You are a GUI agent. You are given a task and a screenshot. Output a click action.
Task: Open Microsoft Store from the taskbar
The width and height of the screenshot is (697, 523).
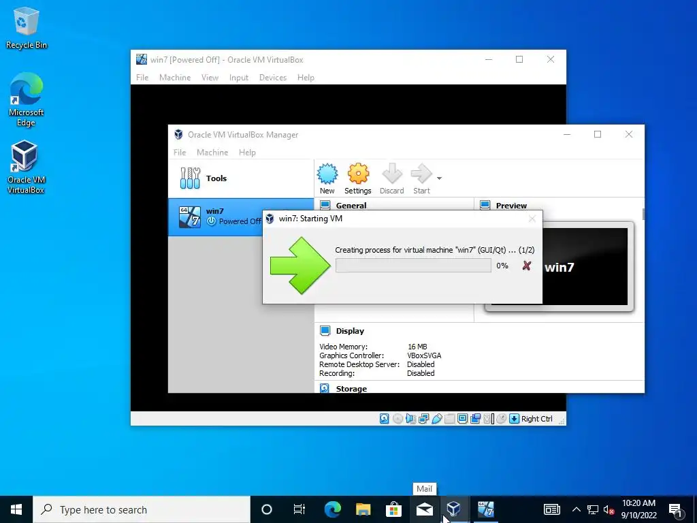click(393, 509)
